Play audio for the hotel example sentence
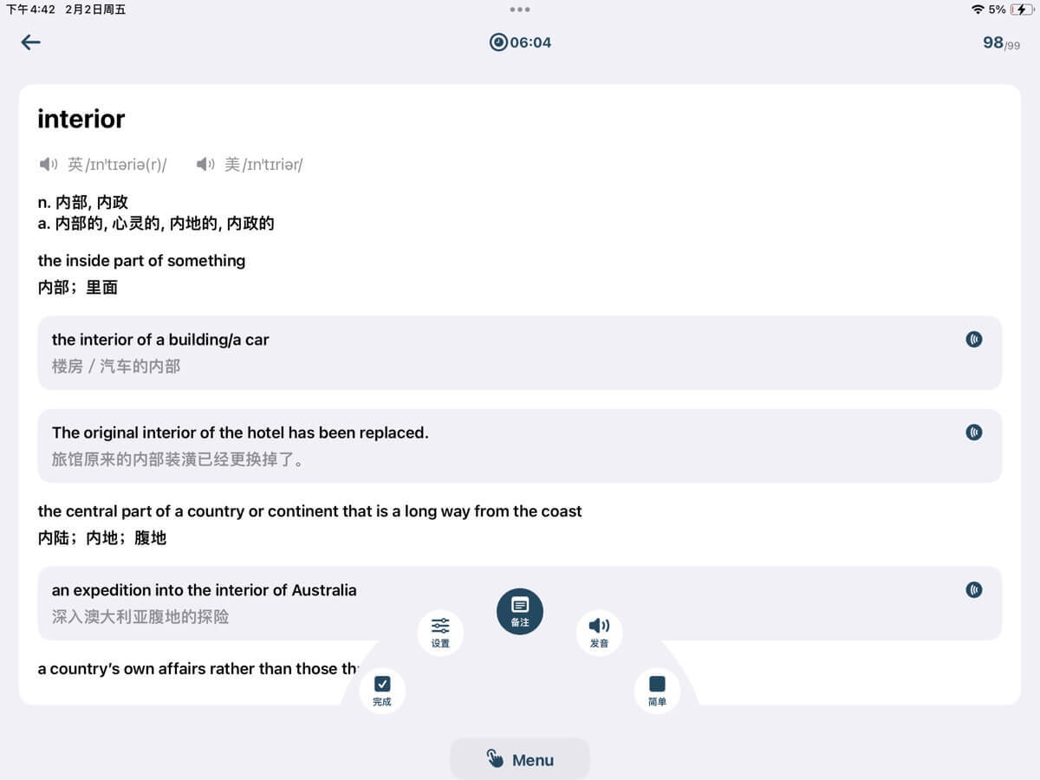The width and height of the screenshot is (1040, 780). point(974,432)
